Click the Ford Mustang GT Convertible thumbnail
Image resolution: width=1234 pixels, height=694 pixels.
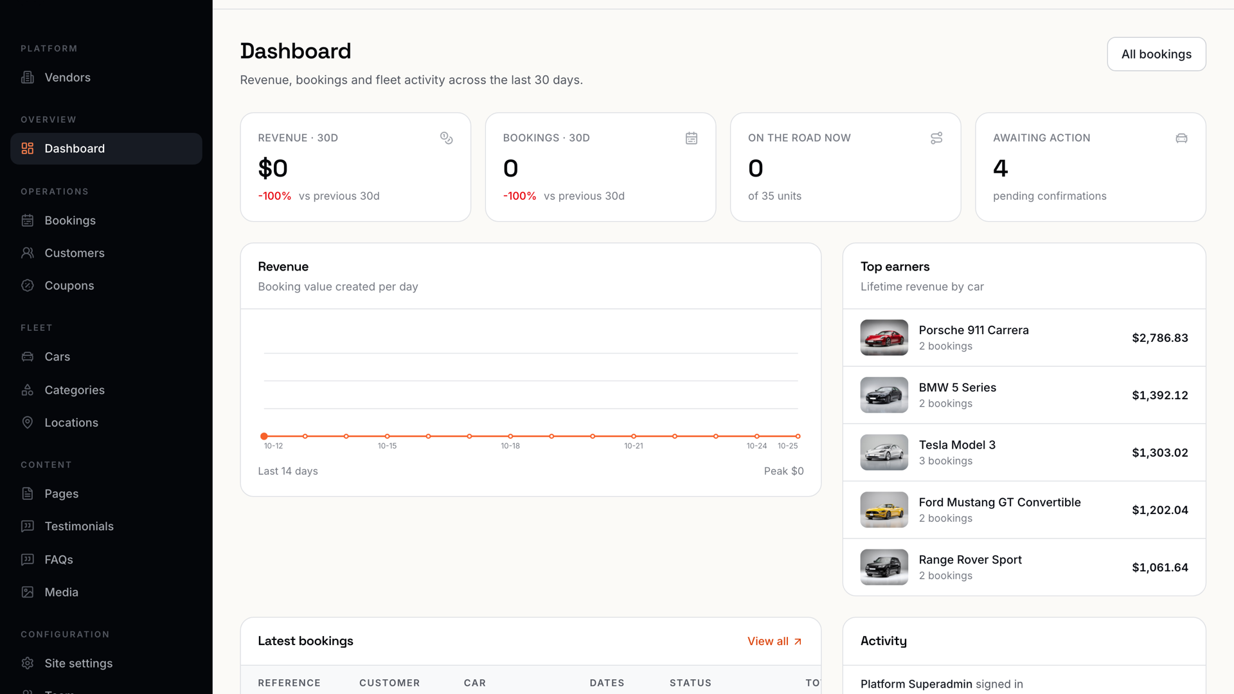point(884,510)
